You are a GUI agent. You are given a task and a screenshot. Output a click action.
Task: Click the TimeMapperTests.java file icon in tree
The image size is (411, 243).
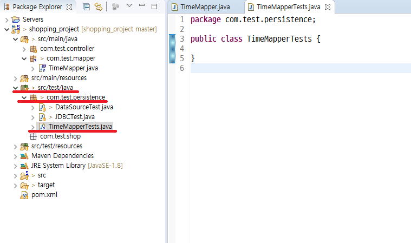[x=42, y=127]
